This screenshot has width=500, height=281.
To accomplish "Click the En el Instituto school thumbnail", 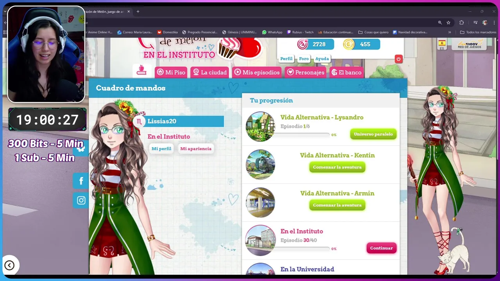I will (x=260, y=240).
